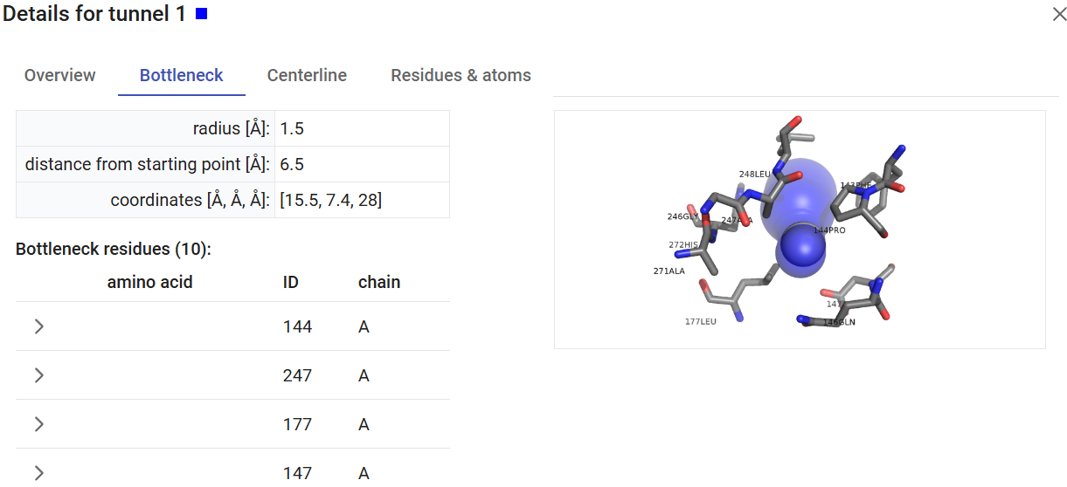Expand residue 144 row chevron

38,326
